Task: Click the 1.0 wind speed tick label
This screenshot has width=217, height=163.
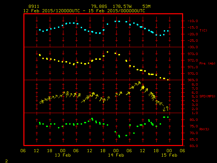Action: click(x=195, y=113)
